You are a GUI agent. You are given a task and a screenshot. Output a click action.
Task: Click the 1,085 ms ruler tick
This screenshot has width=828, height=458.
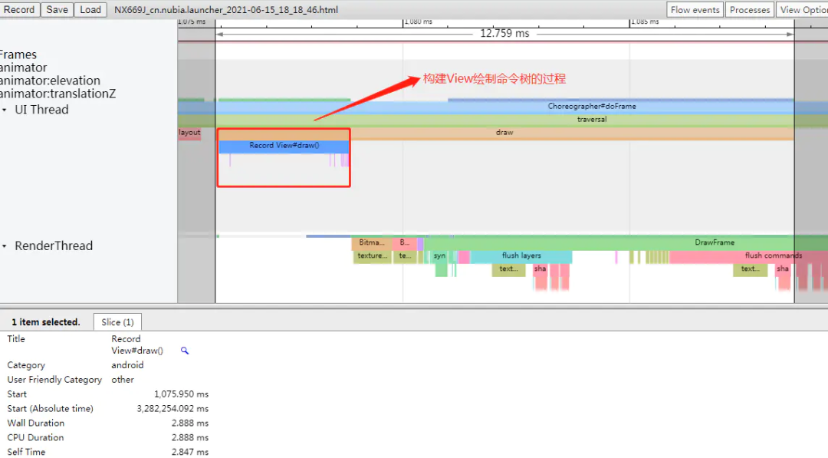(x=646, y=21)
